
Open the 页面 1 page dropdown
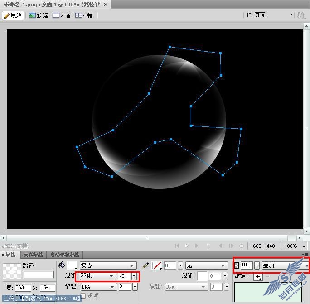[x=291, y=15]
